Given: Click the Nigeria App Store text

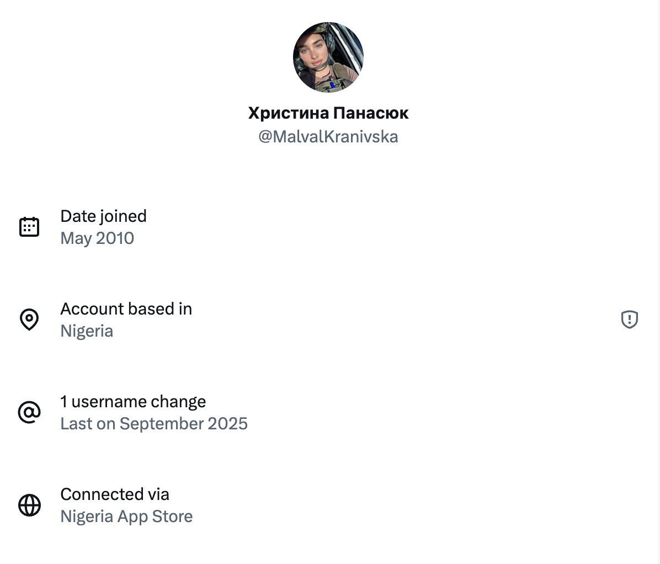Looking at the screenshot, I should (126, 517).
